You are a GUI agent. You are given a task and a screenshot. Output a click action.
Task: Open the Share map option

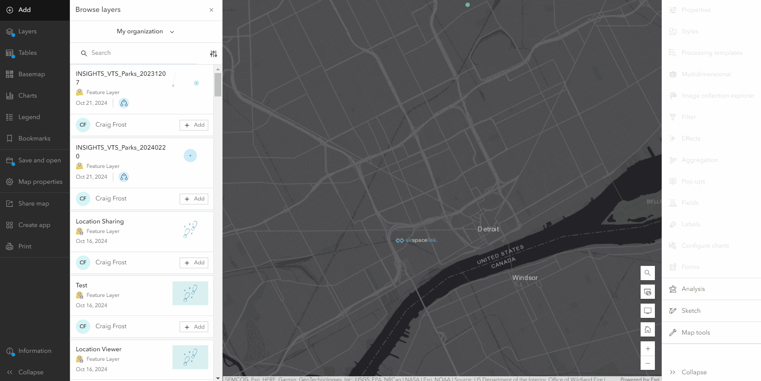[x=33, y=204]
